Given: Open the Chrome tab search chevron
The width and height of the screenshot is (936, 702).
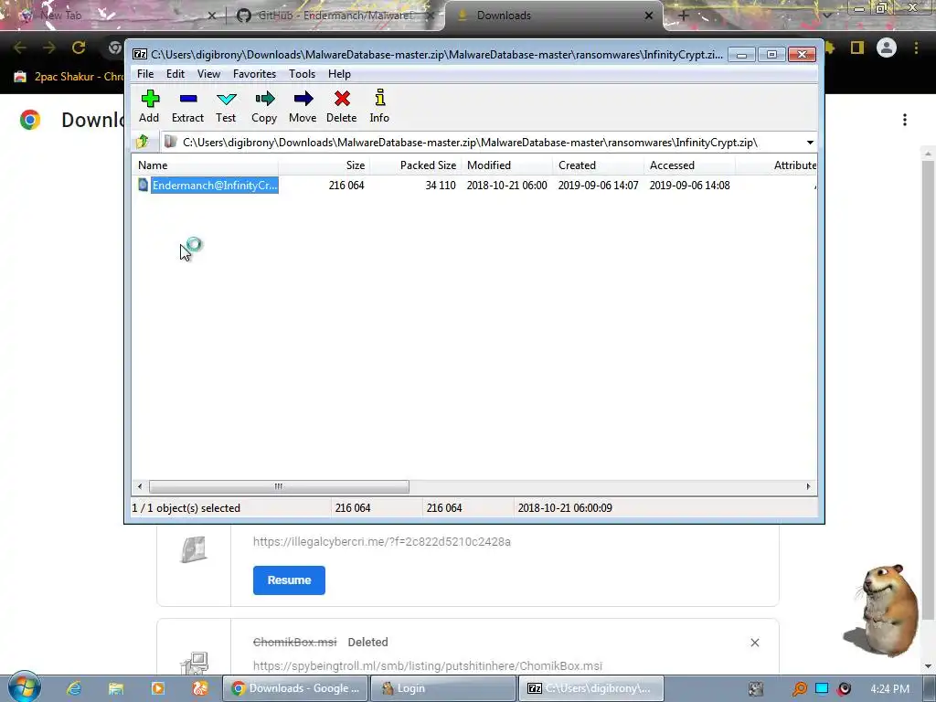Looking at the screenshot, I should tap(827, 16).
